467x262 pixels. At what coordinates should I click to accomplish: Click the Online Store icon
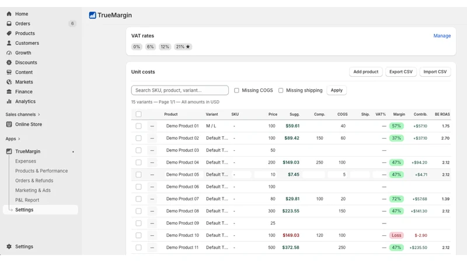[9, 124]
